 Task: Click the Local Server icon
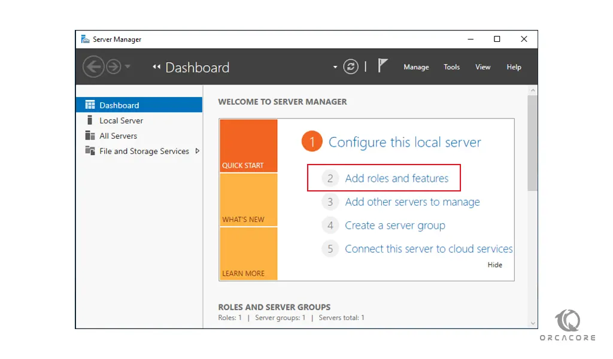point(90,120)
